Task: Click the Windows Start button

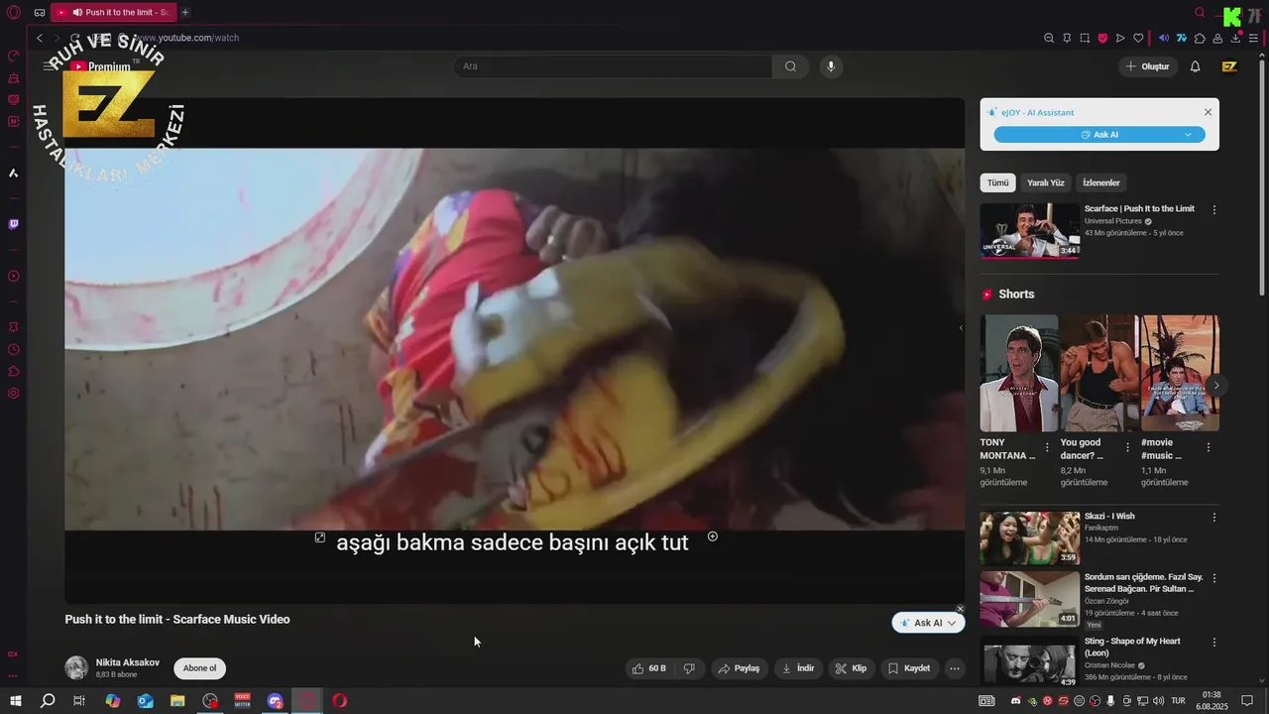Action: click(15, 701)
